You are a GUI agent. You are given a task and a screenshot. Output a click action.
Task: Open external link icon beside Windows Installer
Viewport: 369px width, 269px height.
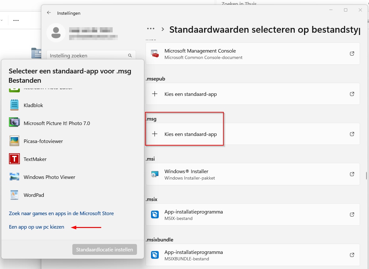click(352, 174)
